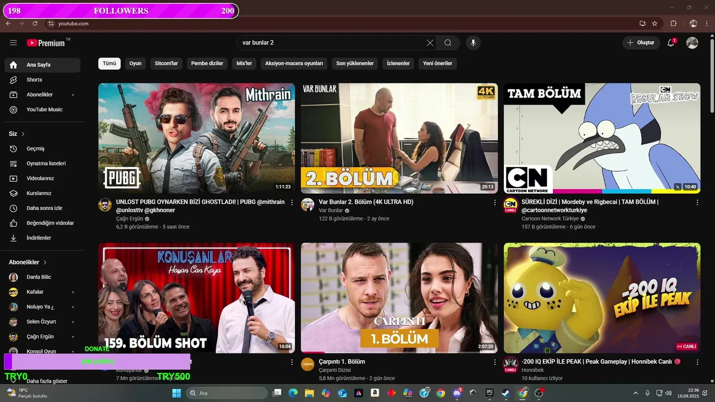Expand the Abonelikler section header
715x402 pixels.
(28, 262)
